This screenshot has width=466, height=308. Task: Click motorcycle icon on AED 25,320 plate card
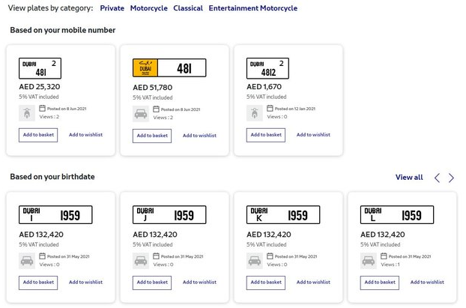point(26,113)
